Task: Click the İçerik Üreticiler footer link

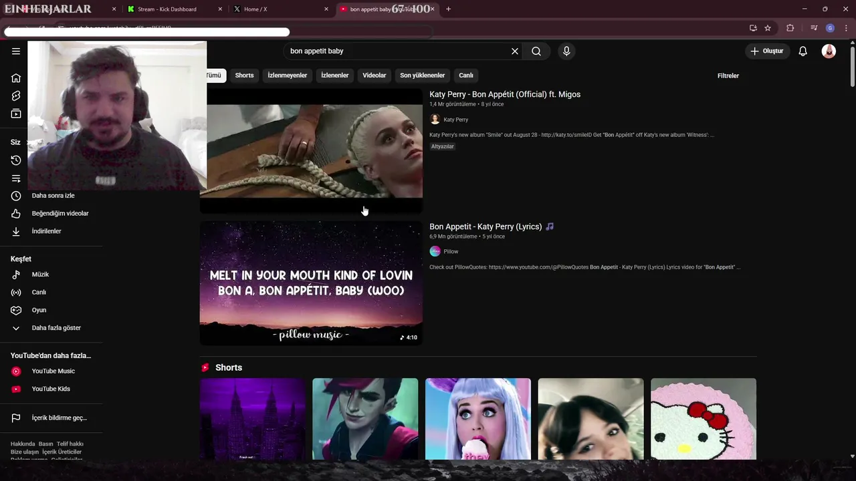Action: click(62, 452)
